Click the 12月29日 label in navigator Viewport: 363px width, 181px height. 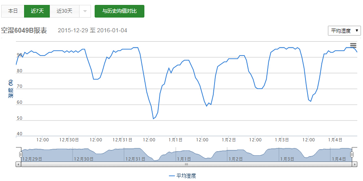32,159
